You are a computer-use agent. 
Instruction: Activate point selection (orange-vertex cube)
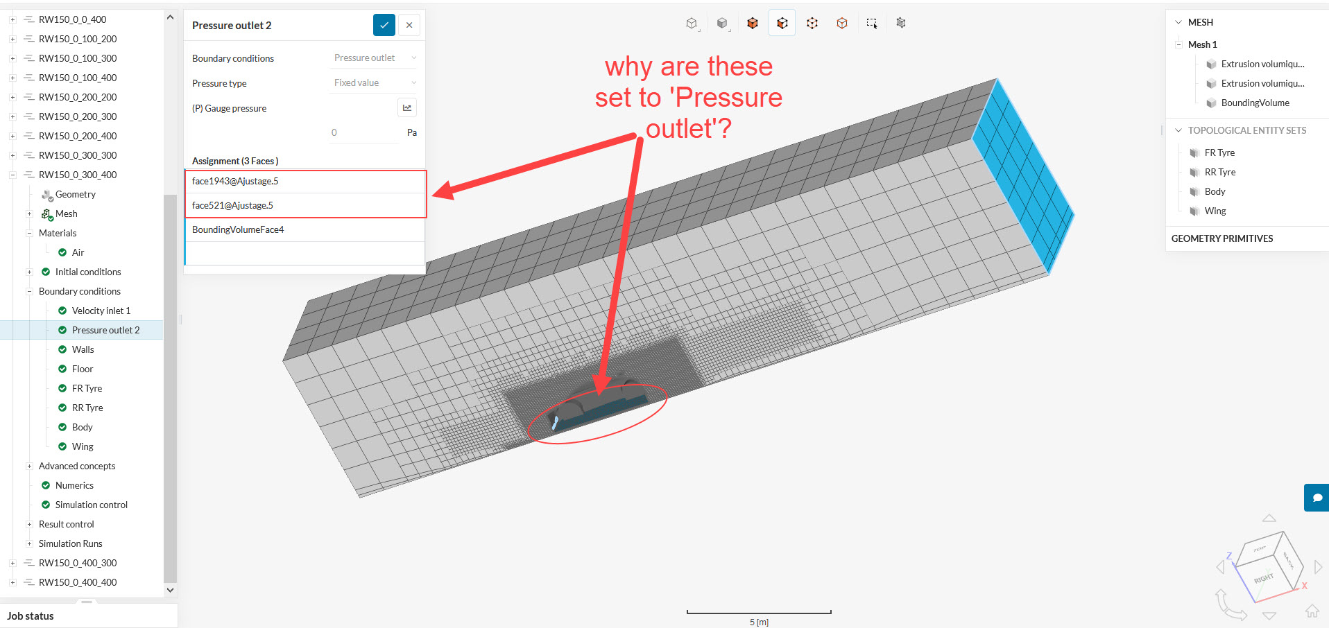pyautogui.click(x=842, y=24)
